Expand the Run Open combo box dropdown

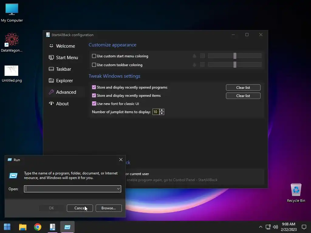[x=118, y=189]
